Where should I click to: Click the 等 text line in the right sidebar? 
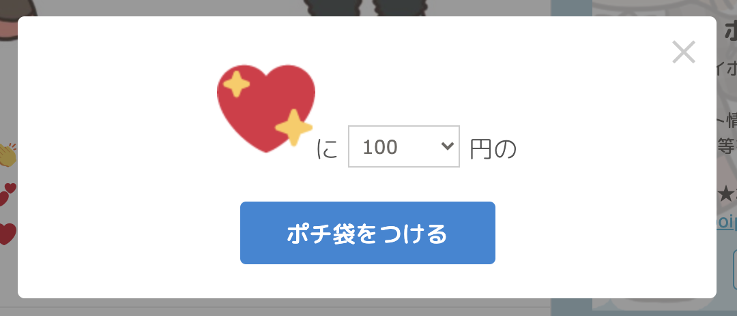point(727,146)
